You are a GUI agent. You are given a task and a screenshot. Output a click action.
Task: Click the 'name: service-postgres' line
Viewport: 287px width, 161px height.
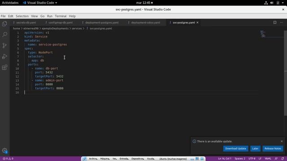[48, 45]
